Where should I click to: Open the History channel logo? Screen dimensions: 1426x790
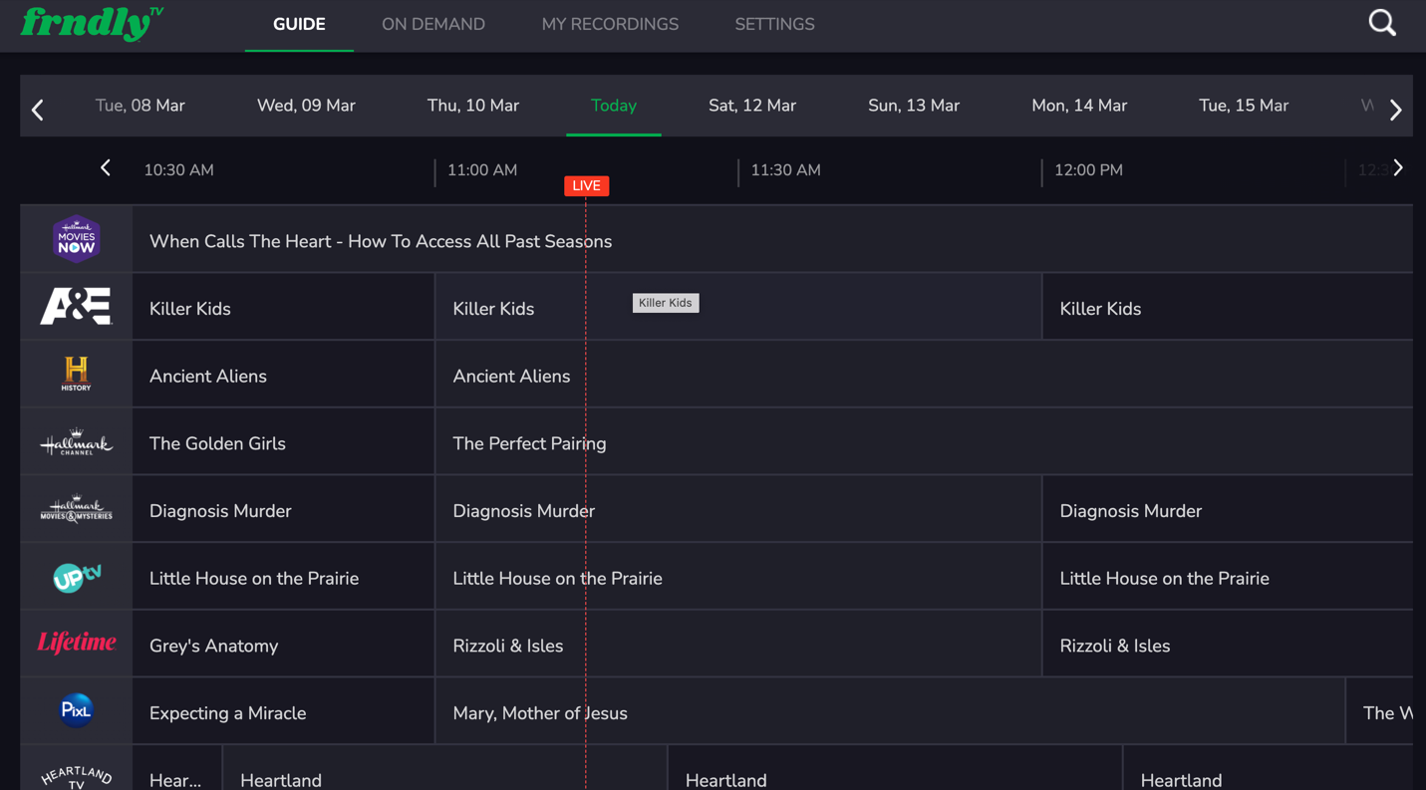(77, 374)
